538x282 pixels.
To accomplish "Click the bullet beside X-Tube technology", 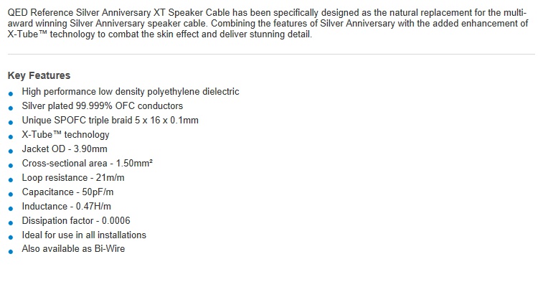I will pos(11,137).
